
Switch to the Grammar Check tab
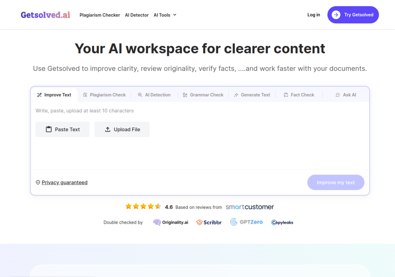203,95
